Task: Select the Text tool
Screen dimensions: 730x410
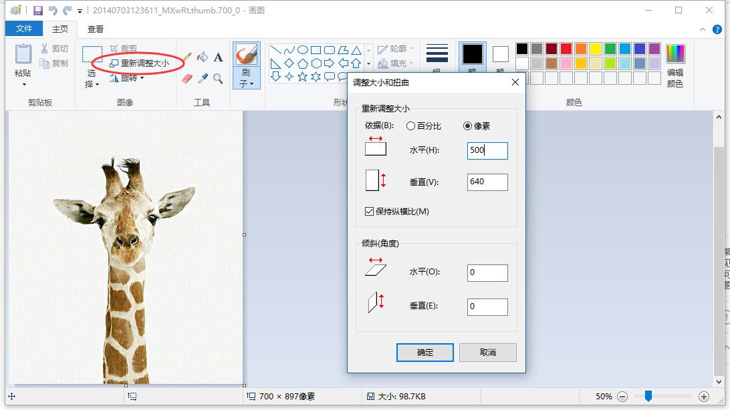Action: click(x=217, y=57)
